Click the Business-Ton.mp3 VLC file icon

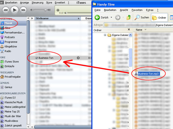(x=136, y=74)
